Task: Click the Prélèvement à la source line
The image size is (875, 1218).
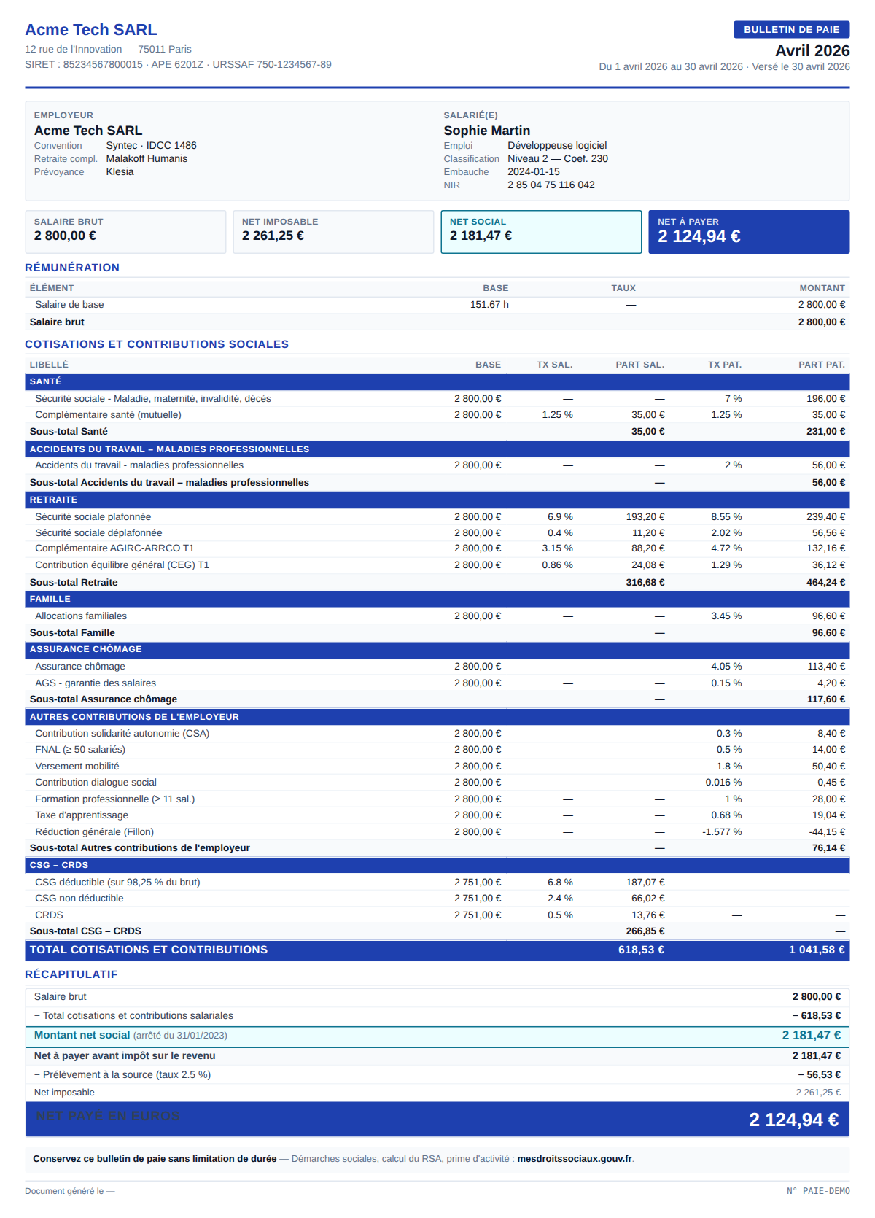Action: tap(437, 1074)
